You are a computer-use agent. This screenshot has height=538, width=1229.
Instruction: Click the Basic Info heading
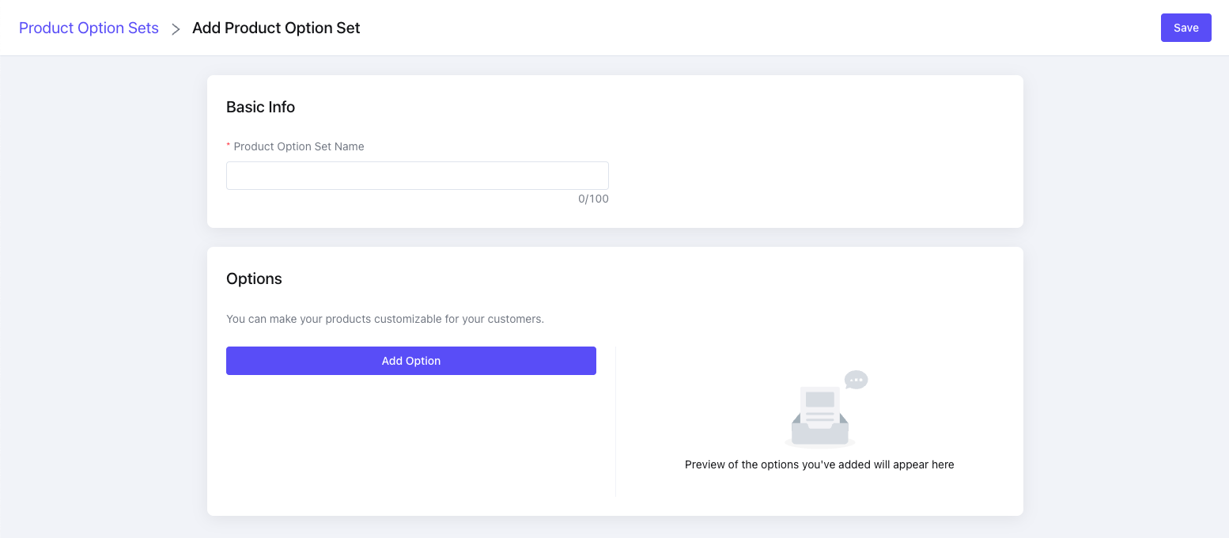(x=260, y=107)
